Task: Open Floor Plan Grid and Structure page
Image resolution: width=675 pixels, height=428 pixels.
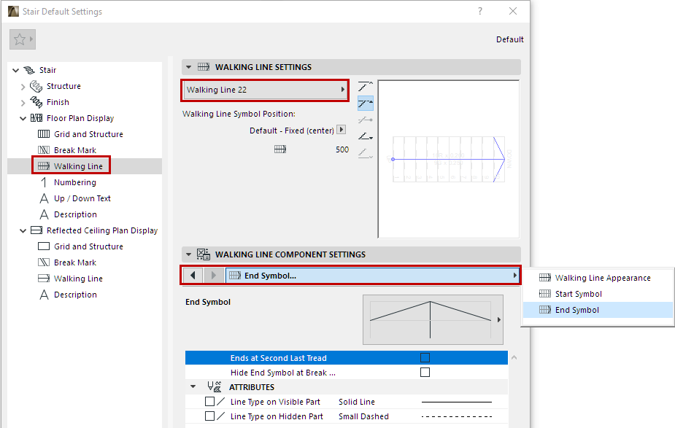Action: (x=88, y=134)
